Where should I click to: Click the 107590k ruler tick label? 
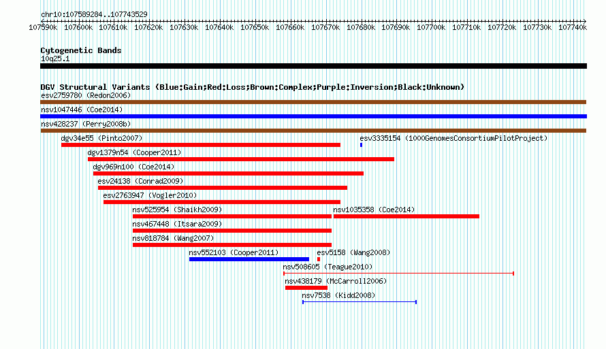43,28
